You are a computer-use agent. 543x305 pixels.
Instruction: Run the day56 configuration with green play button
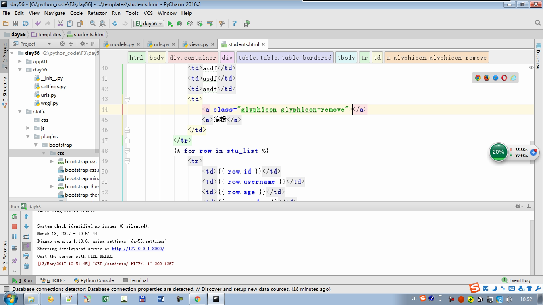[170, 24]
